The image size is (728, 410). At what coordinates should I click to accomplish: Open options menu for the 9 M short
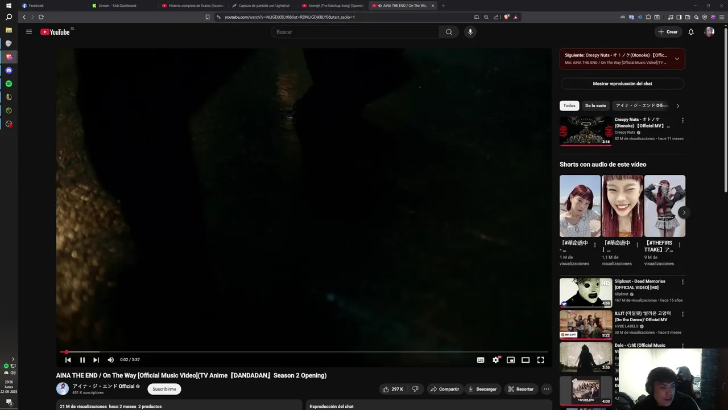pos(680,245)
